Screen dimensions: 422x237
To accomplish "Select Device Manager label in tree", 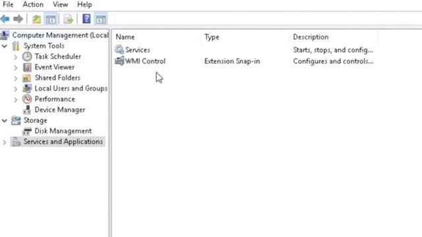I will [x=60, y=110].
